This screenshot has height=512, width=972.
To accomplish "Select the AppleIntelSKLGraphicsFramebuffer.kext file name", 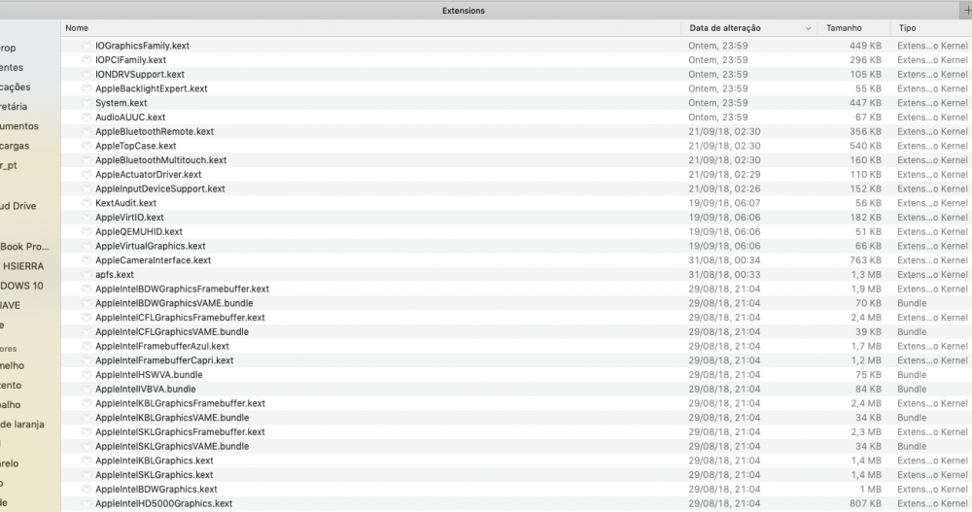I will pyautogui.click(x=181, y=431).
